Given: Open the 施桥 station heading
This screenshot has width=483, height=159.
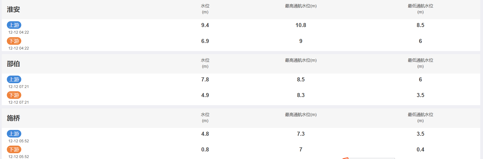Looking at the screenshot, I should point(13,118).
